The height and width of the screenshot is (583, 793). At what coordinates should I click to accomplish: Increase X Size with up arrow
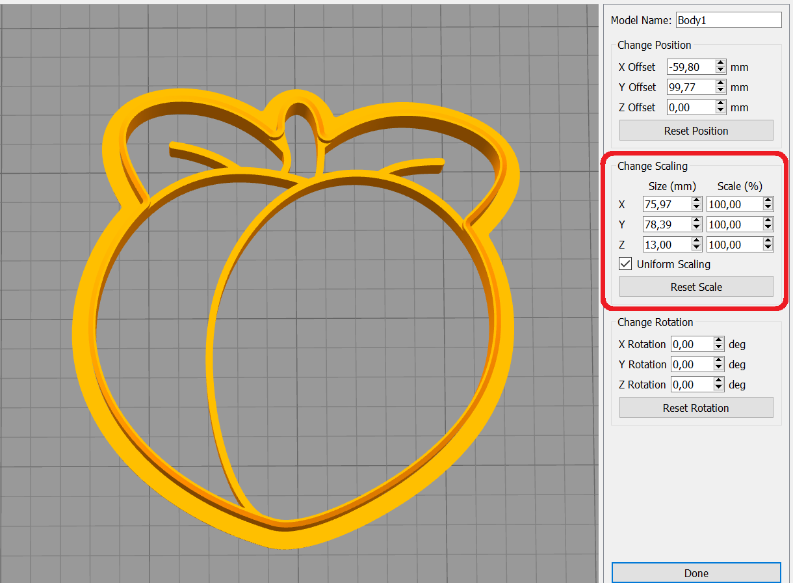[x=697, y=201]
